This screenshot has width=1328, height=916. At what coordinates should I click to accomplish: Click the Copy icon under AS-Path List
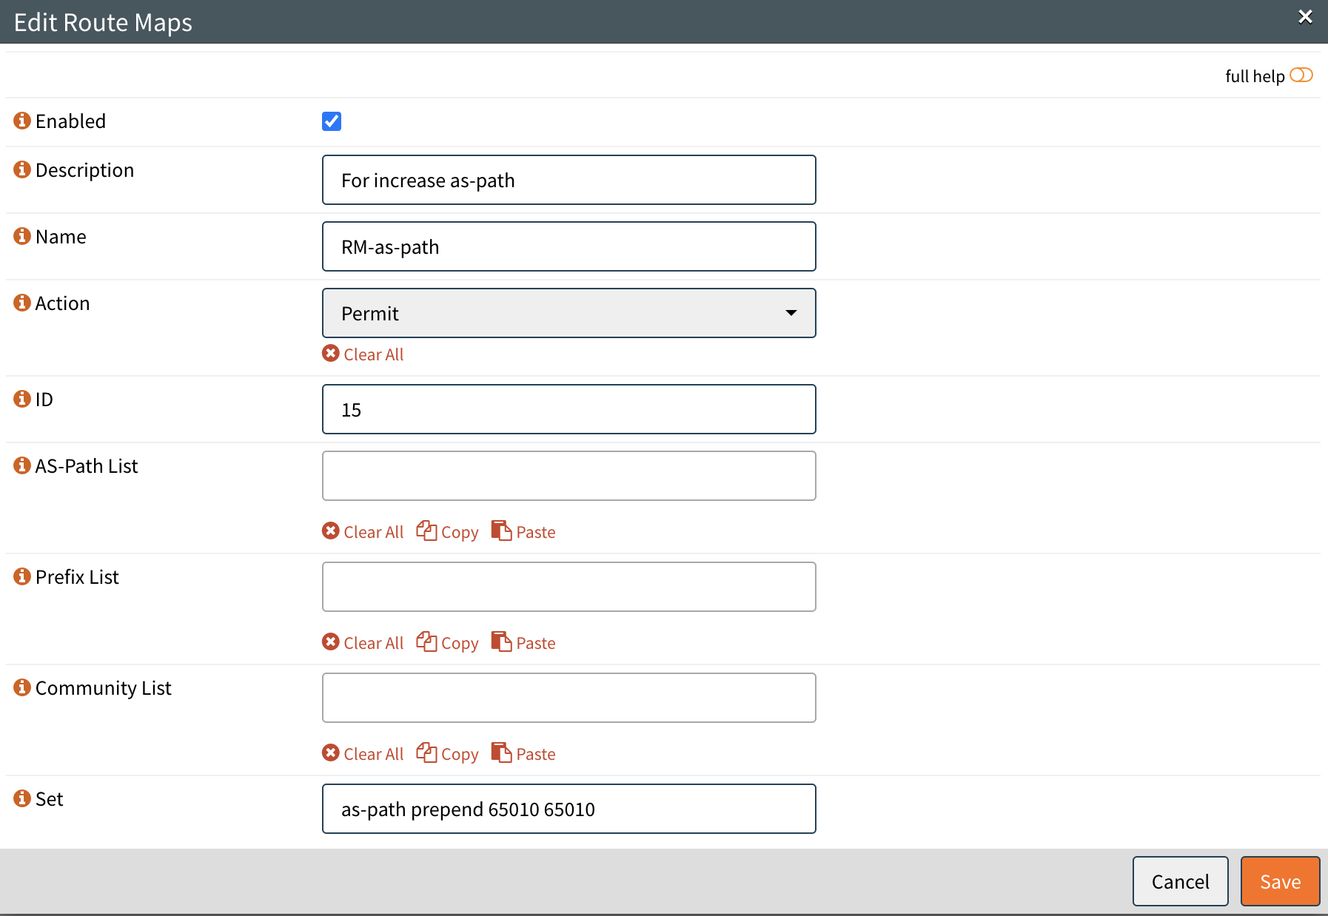(x=426, y=531)
